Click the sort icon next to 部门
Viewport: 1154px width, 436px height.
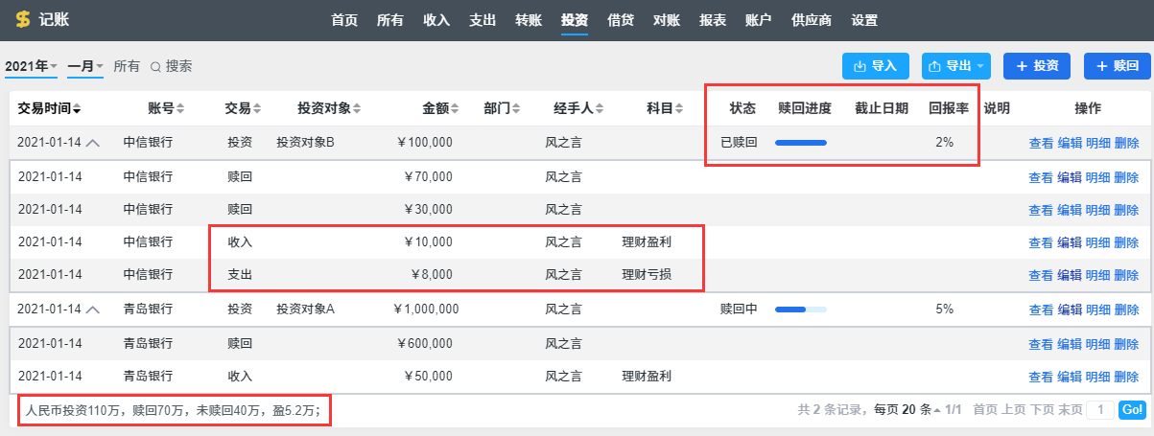517,109
